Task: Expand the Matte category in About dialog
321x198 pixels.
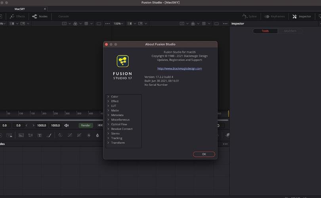Action: click(x=108, y=110)
